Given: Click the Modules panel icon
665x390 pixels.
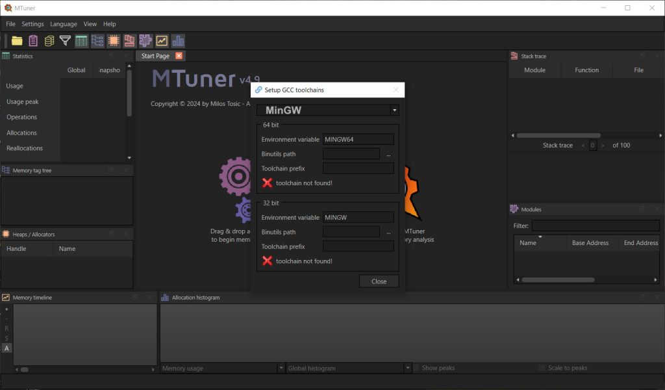Looking at the screenshot, I should [x=514, y=209].
